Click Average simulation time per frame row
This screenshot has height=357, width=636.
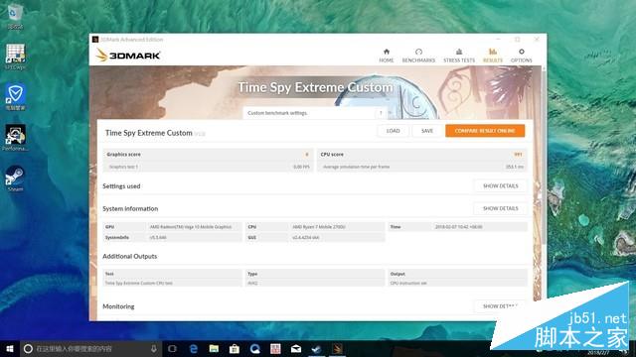click(x=421, y=167)
